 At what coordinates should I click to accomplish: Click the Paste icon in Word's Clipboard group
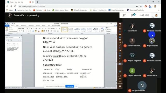(x=7, y=29)
